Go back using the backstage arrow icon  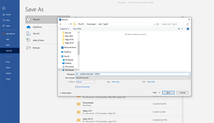(4, 8)
